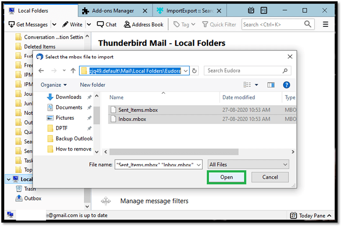Select the DPTF folder in navigation pane
342x227 pixels.
point(61,128)
